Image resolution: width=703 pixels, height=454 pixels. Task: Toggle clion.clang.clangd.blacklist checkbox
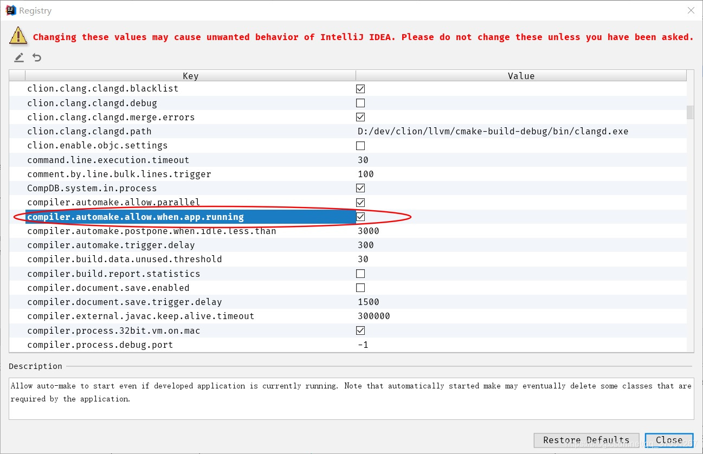360,89
